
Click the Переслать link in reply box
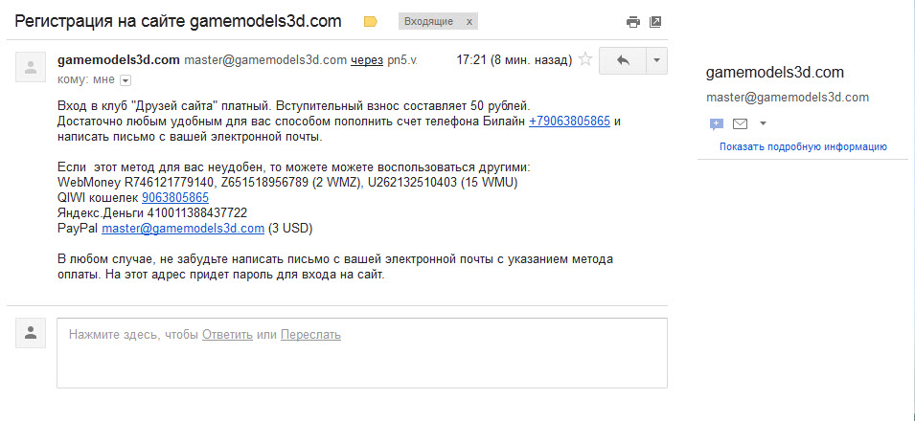tap(310, 335)
